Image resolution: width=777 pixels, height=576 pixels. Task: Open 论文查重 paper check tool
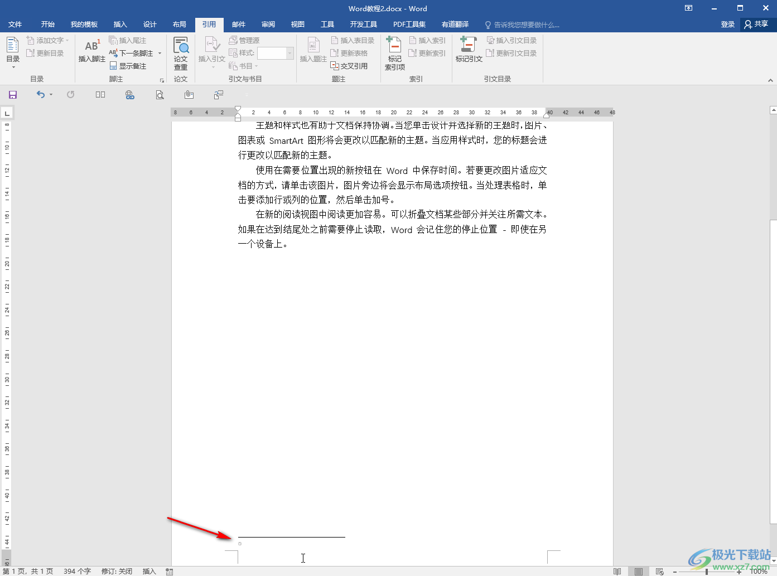click(181, 54)
